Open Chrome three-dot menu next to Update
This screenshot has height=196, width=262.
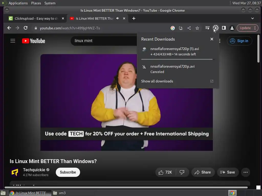click(255, 28)
